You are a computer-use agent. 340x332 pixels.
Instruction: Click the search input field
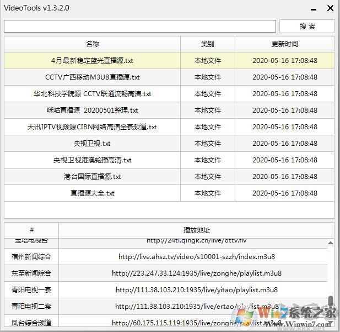139,27
